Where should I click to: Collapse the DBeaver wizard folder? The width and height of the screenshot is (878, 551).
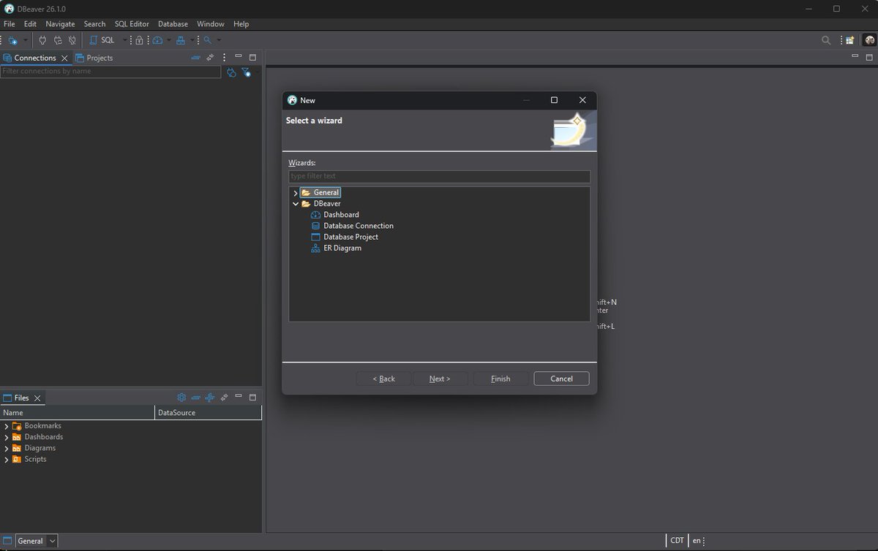point(296,204)
